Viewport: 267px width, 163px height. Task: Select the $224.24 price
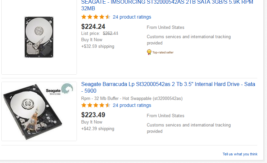pyautogui.click(x=93, y=27)
